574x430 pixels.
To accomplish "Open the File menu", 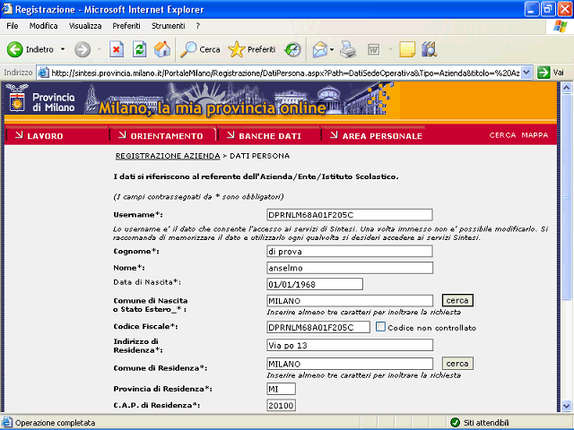I will click(12, 26).
